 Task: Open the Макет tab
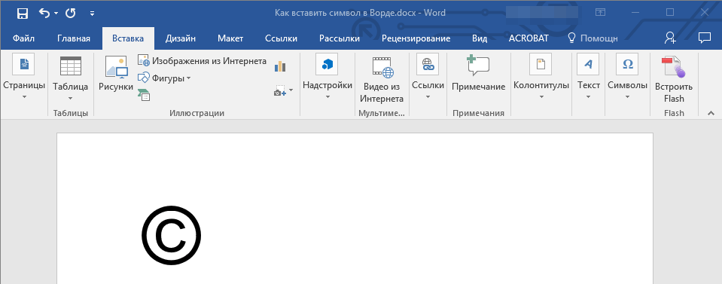tap(230, 38)
